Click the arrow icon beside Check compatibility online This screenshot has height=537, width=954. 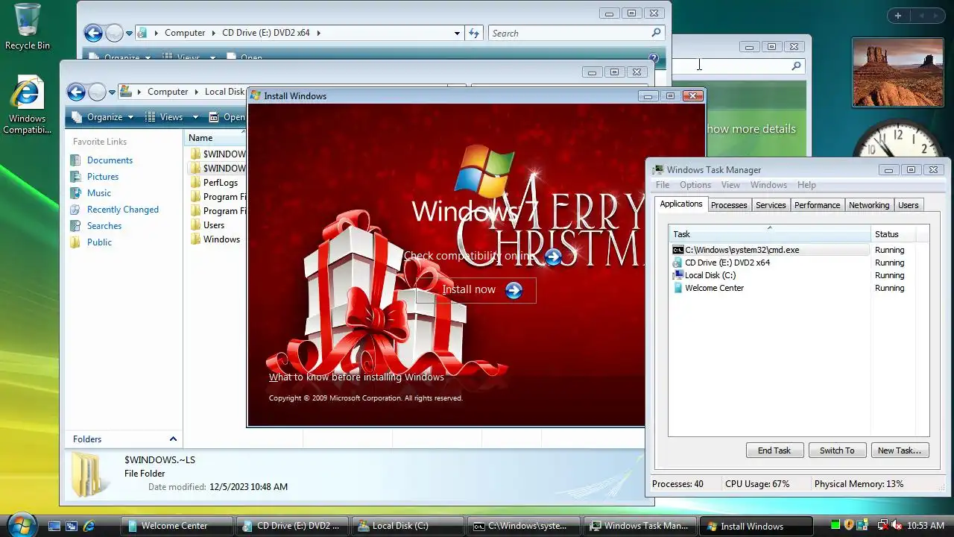553,257
